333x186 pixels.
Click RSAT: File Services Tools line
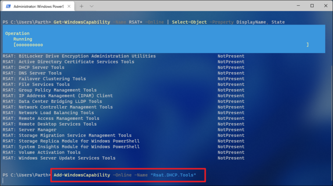[36, 84]
